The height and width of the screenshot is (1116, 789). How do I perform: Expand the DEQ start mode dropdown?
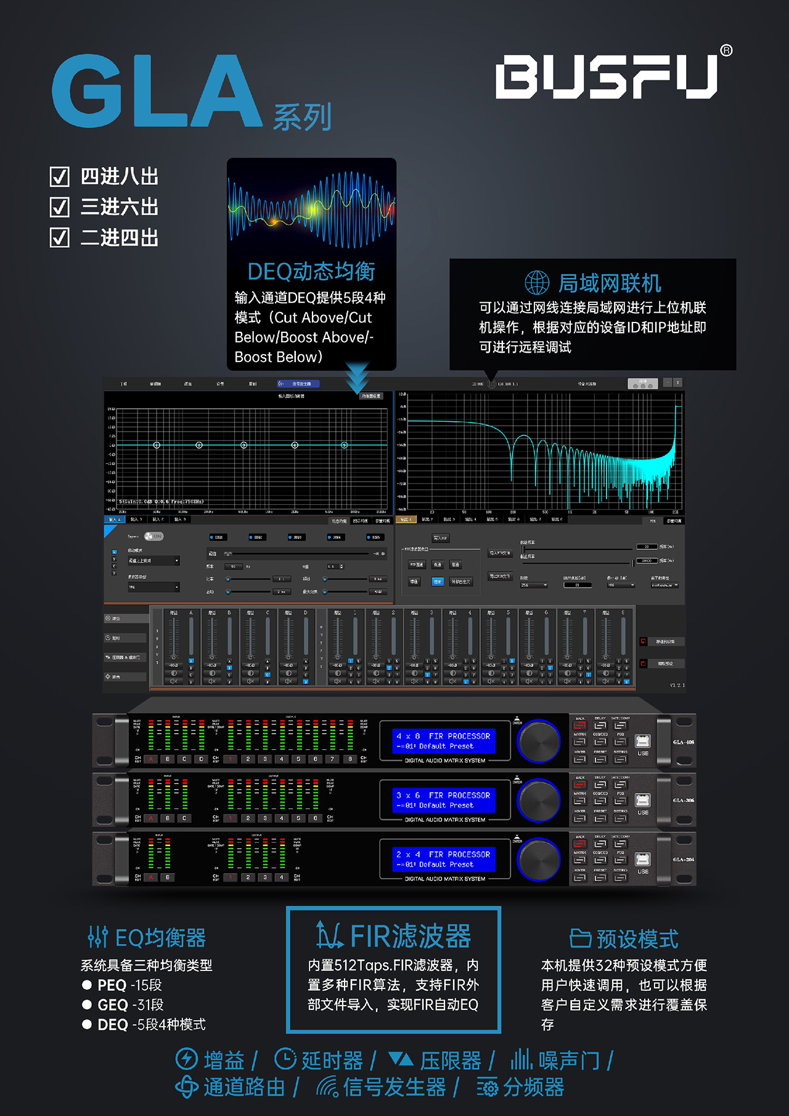click(153, 561)
